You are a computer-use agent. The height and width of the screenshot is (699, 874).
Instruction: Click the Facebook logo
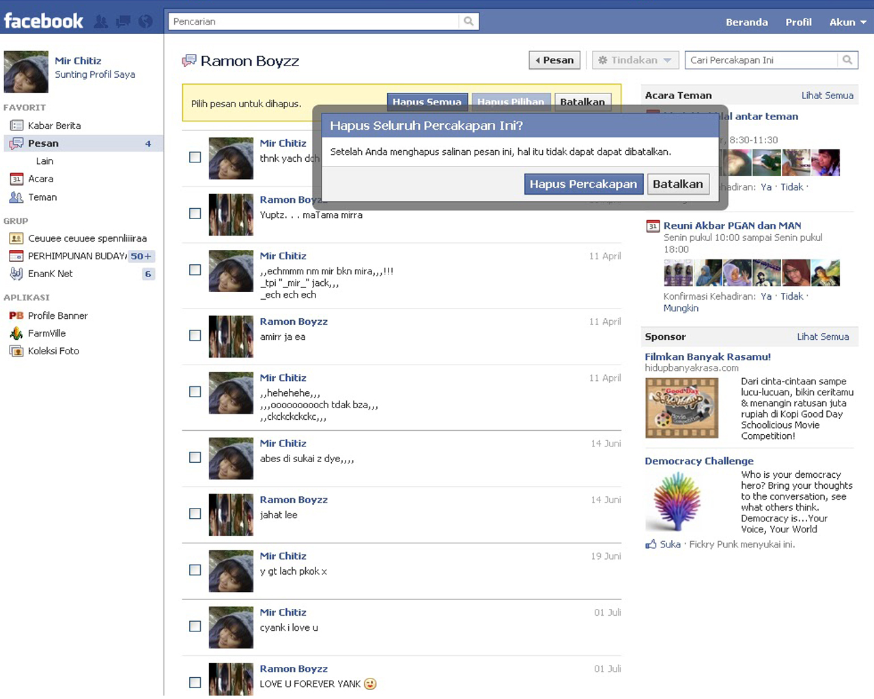click(44, 21)
